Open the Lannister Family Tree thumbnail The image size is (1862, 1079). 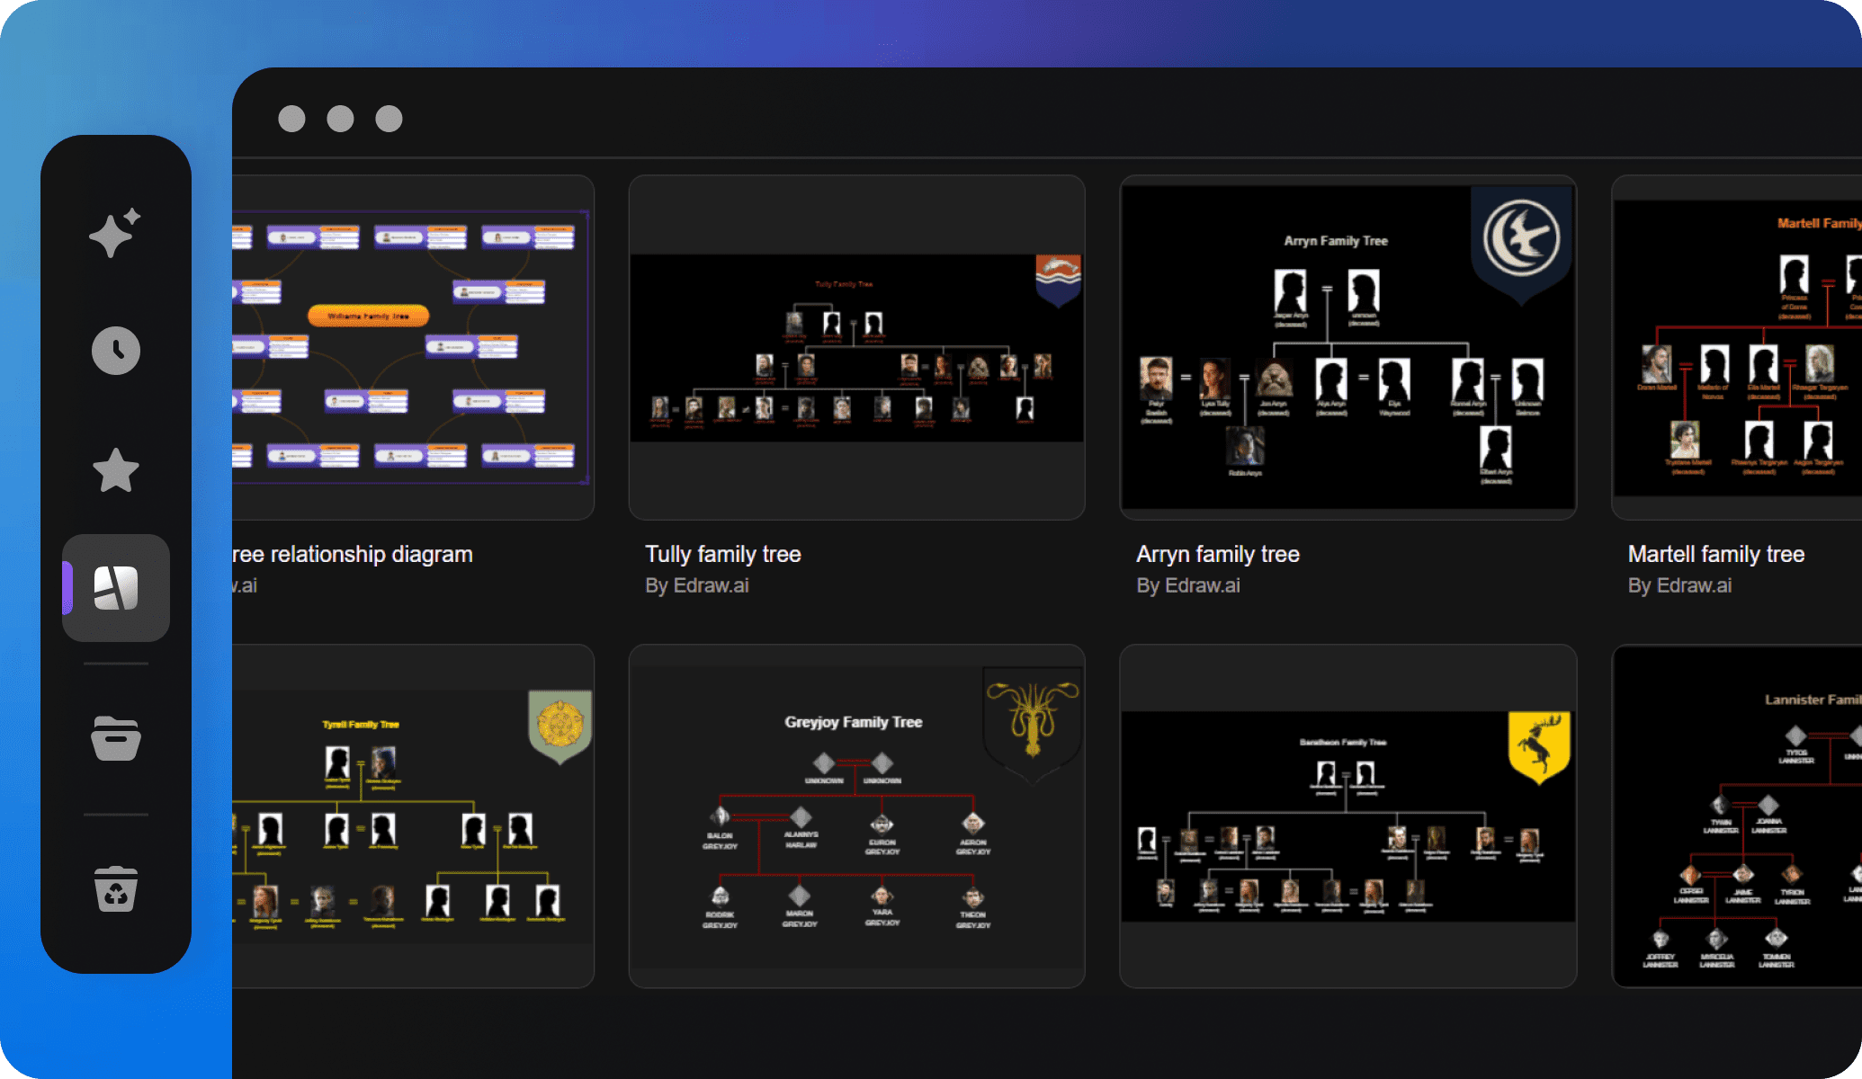pos(1737,816)
